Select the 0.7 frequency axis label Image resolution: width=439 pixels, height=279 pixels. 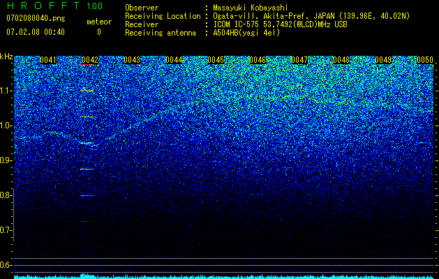point(6,230)
